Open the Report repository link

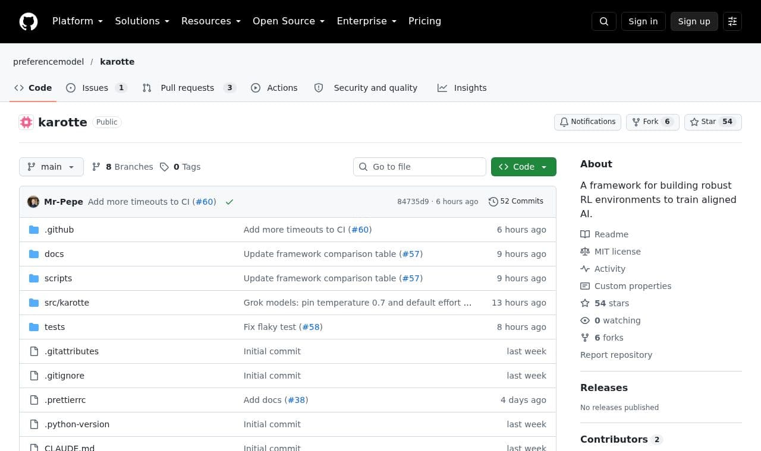(616, 355)
